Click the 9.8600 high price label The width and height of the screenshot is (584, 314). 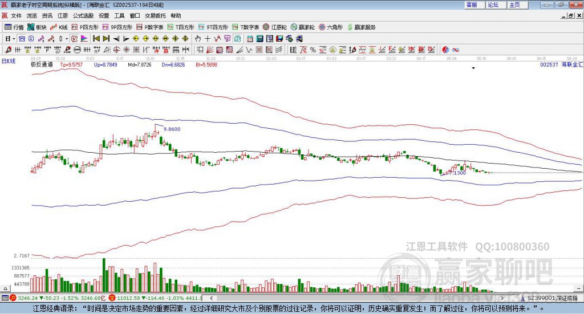(172, 129)
